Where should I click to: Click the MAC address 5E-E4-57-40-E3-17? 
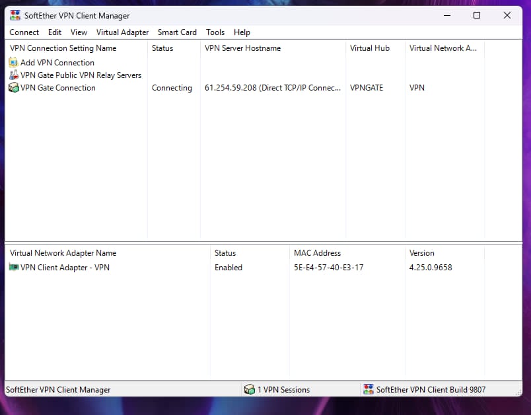[328, 267]
